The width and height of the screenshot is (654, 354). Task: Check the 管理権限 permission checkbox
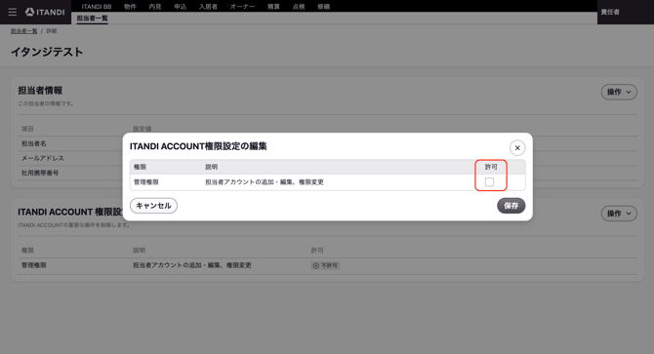(489, 182)
